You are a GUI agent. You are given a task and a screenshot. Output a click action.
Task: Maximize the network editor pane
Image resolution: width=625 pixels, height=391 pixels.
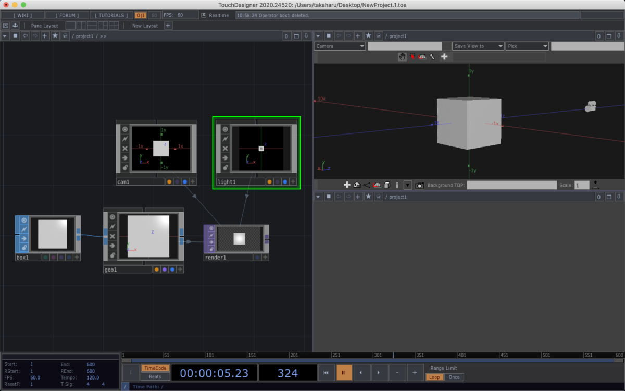297,36
